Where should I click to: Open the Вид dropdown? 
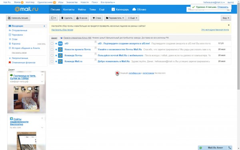pos(226,18)
